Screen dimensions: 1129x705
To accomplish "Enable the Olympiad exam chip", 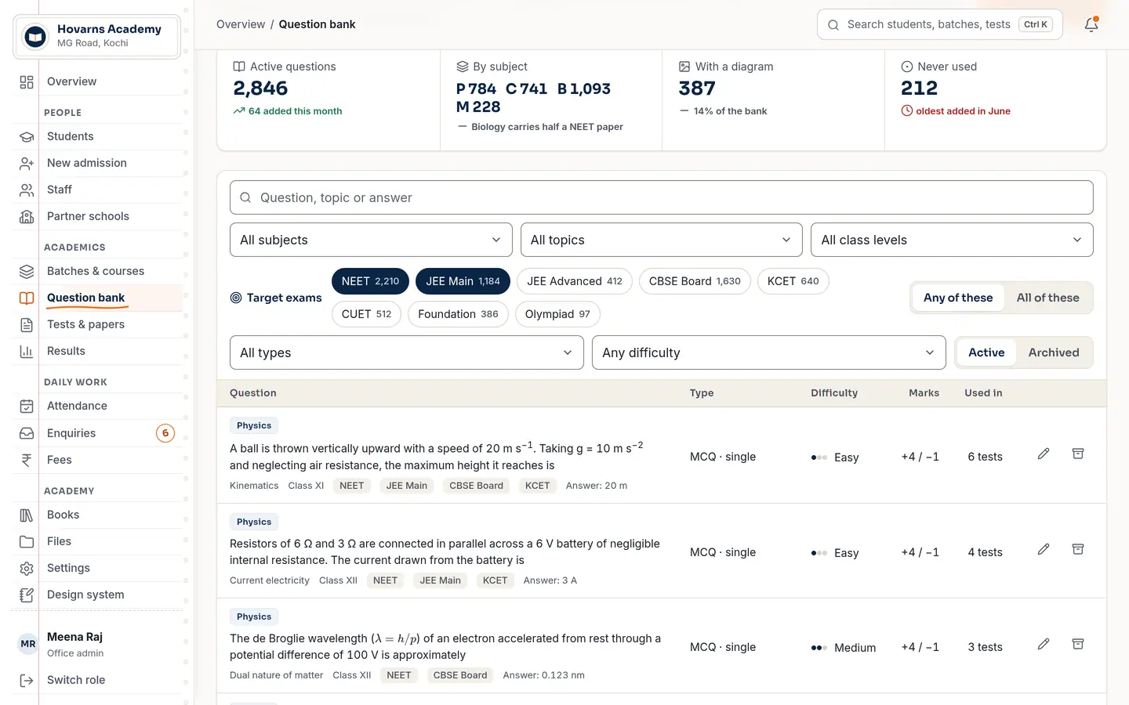I will coord(557,314).
